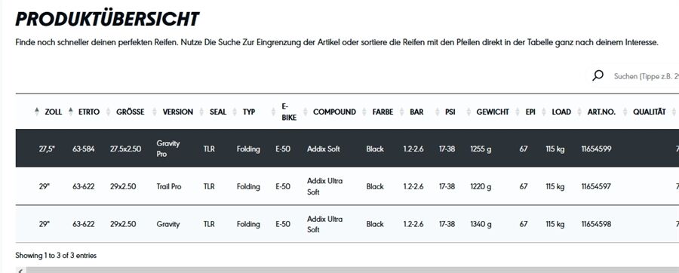Sort by VERSION column header
679x273 pixels.
coord(178,112)
